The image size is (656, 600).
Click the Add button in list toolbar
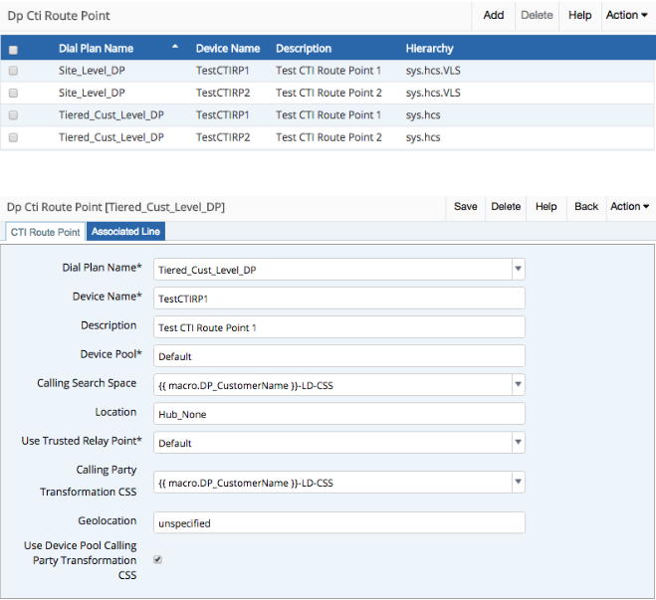(x=494, y=16)
